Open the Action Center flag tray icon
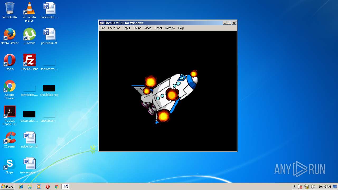The height and width of the screenshot is (190, 338). tap(301, 187)
